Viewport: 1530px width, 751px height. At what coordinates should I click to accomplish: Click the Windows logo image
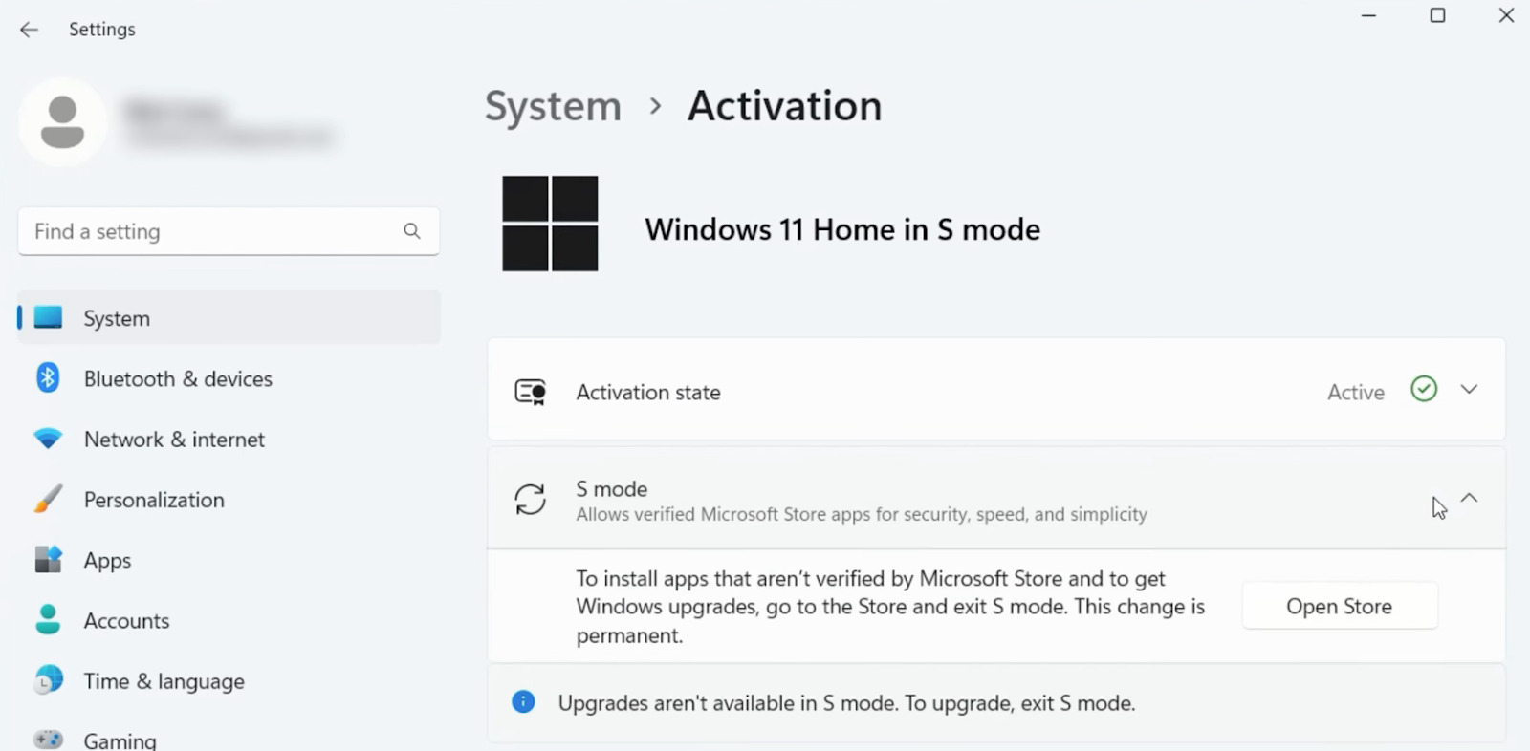click(550, 224)
